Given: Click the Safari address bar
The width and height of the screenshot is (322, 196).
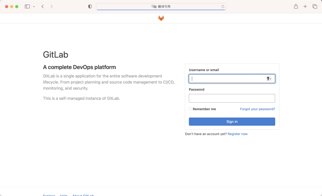Looking at the screenshot, I should (161, 6).
